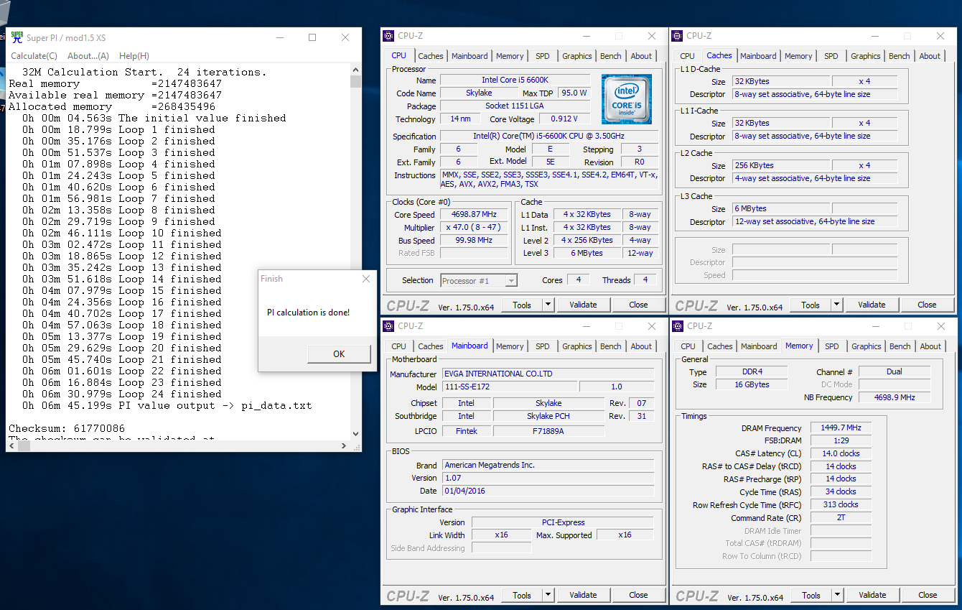The height and width of the screenshot is (610, 962).
Task: Click Close button in CPU window
Action: coord(638,305)
